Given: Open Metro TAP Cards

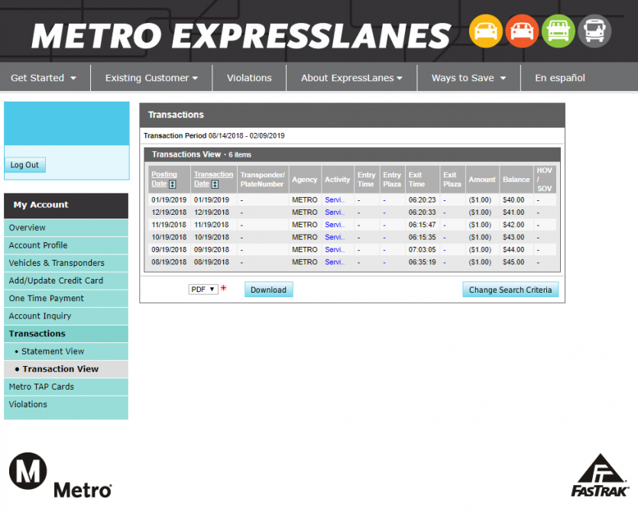Looking at the screenshot, I should pos(66,387).
